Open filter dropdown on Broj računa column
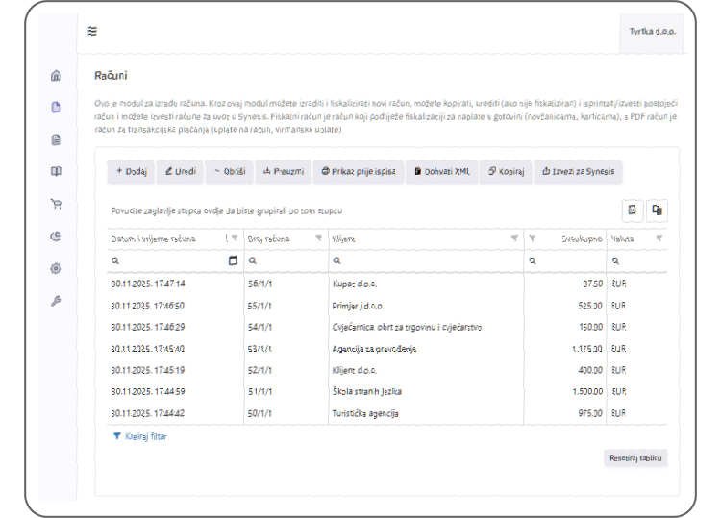The height and width of the screenshot is (518, 721). 318,239
